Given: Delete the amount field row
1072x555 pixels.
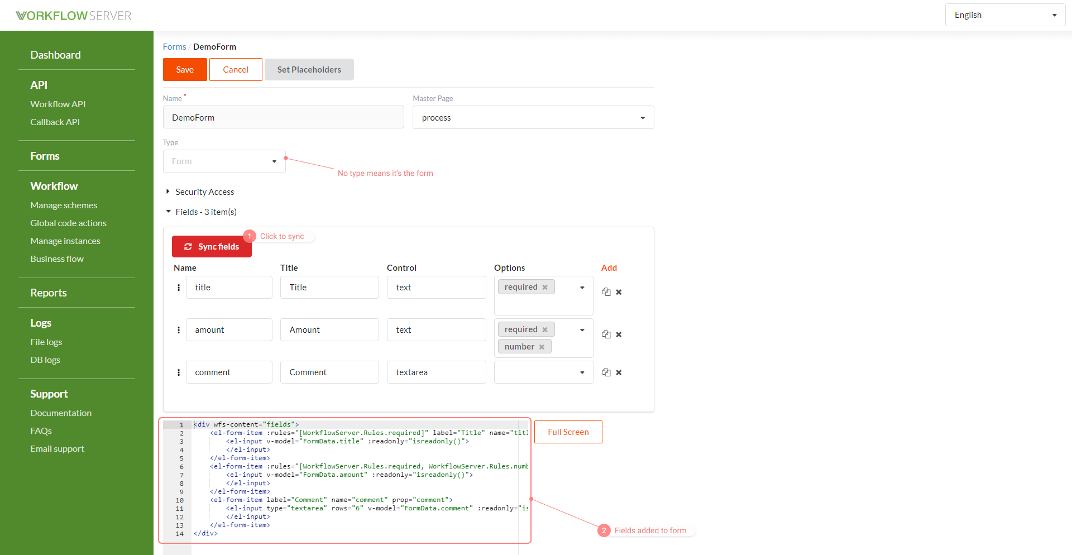Looking at the screenshot, I should (x=619, y=334).
